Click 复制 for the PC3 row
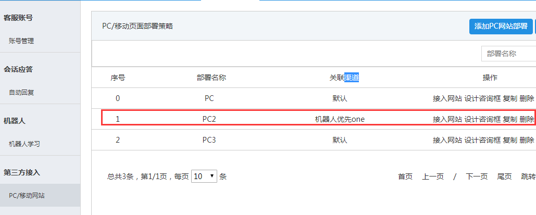This screenshot has width=536, height=215. pyautogui.click(x=510, y=140)
